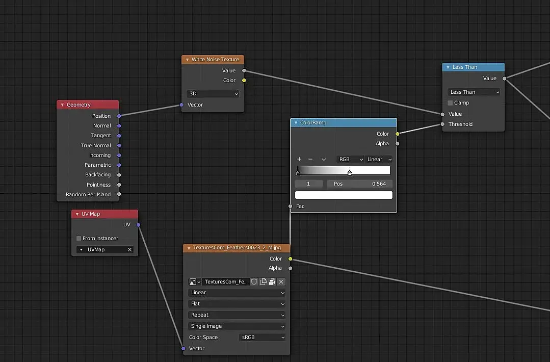Click White Noise Vector input socket
Viewport: 550px width, 362px height.
[181, 105]
